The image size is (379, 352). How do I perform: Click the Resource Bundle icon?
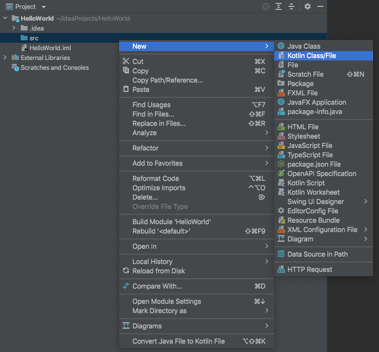282,220
